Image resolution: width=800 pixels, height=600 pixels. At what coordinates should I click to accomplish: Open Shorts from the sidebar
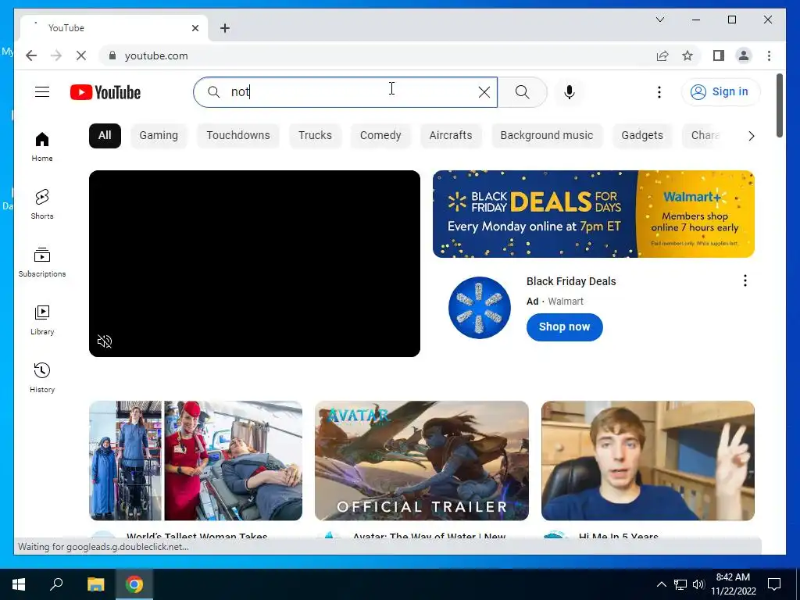(x=42, y=204)
